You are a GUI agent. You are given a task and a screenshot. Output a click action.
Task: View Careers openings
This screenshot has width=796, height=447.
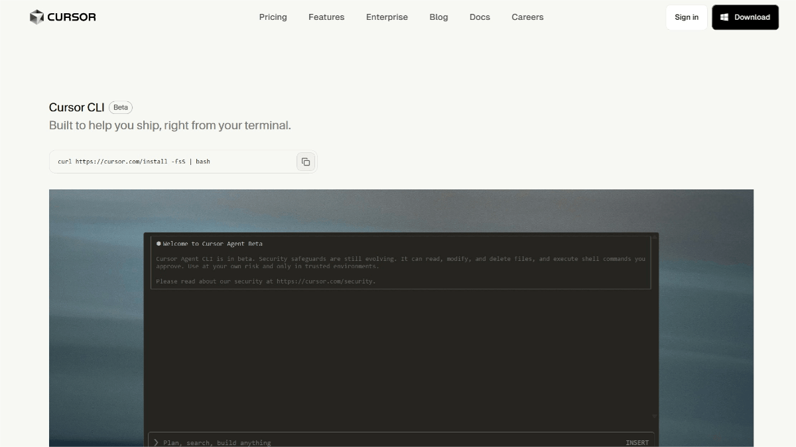(527, 17)
